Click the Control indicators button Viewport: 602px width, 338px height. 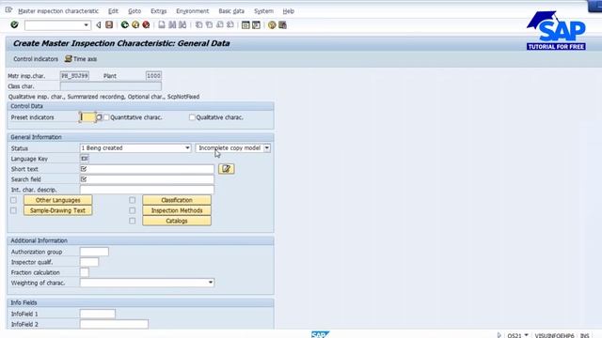coord(36,59)
